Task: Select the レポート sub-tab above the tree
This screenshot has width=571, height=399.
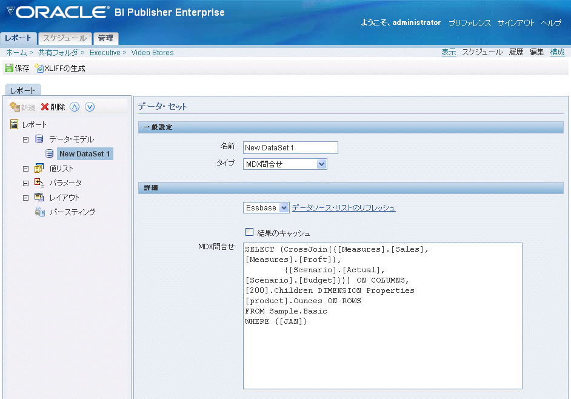Action: click(x=22, y=90)
